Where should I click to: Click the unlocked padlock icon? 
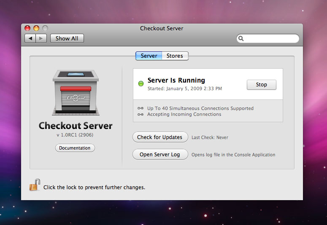(x=35, y=185)
